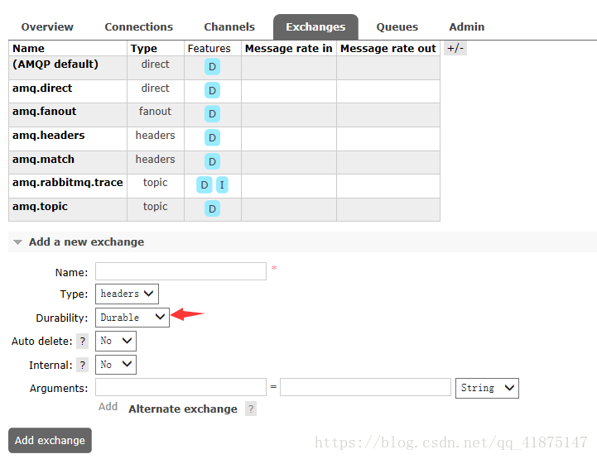Viewport: 597px width, 459px height.
Task: Open the Auto delete dropdown
Action: pyautogui.click(x=116, y=341)
